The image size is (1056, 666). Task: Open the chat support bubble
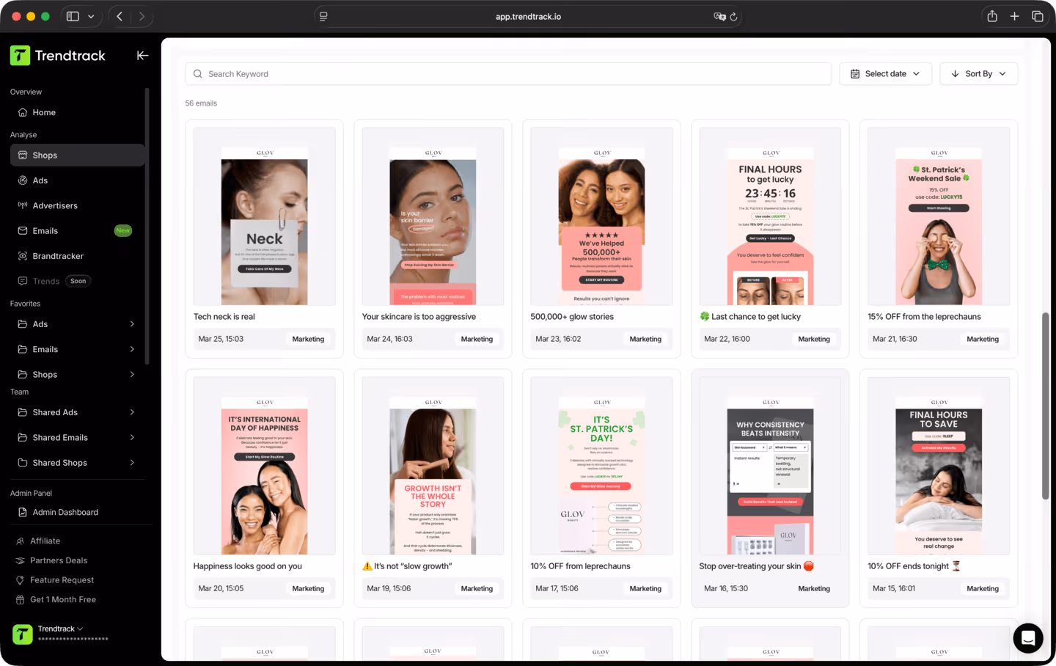(x=1028, y=638)
